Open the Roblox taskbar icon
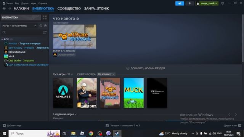This screenshot has width=244, height=137. point(82,134)
